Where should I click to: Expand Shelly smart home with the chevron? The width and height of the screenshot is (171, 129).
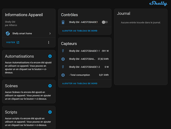point(50,34)
